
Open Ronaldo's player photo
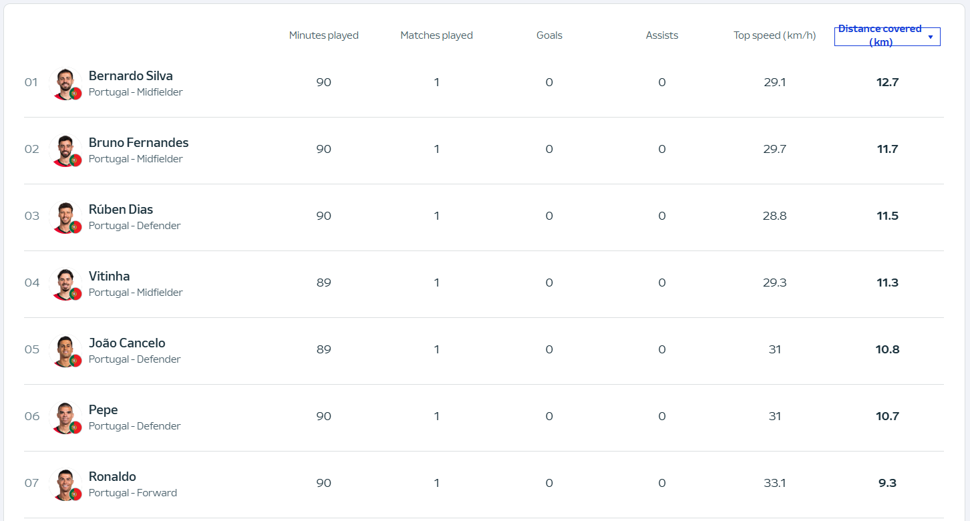pyautogui.click(x=65, y=484)
